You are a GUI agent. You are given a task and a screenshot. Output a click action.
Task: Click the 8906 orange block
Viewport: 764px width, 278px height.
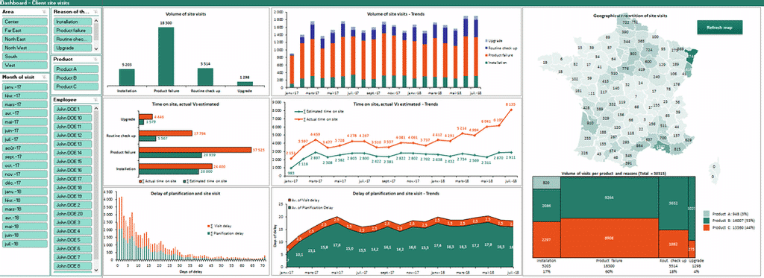pyautogui.click(x=609, y=238)
